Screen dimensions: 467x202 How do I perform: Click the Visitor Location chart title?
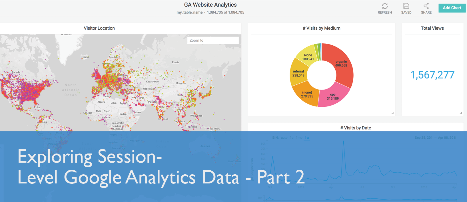click(99, 28)
